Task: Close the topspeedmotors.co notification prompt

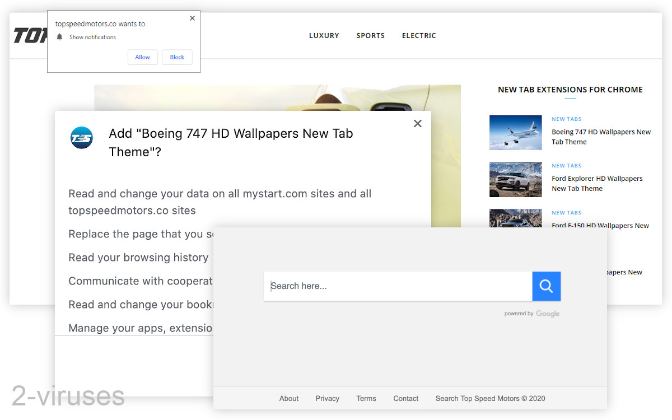Action: click(192, 18)
